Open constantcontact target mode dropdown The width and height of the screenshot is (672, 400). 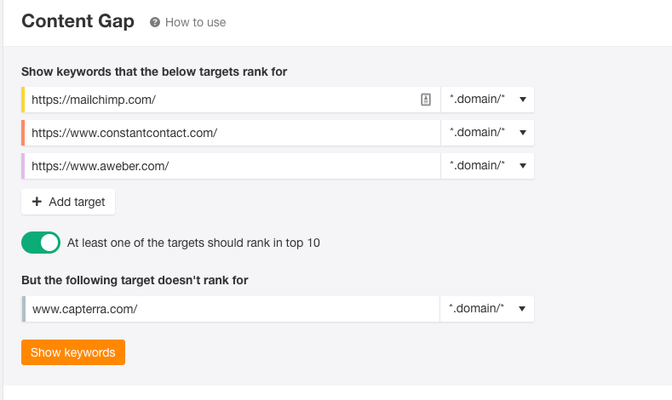pos(488,133)
